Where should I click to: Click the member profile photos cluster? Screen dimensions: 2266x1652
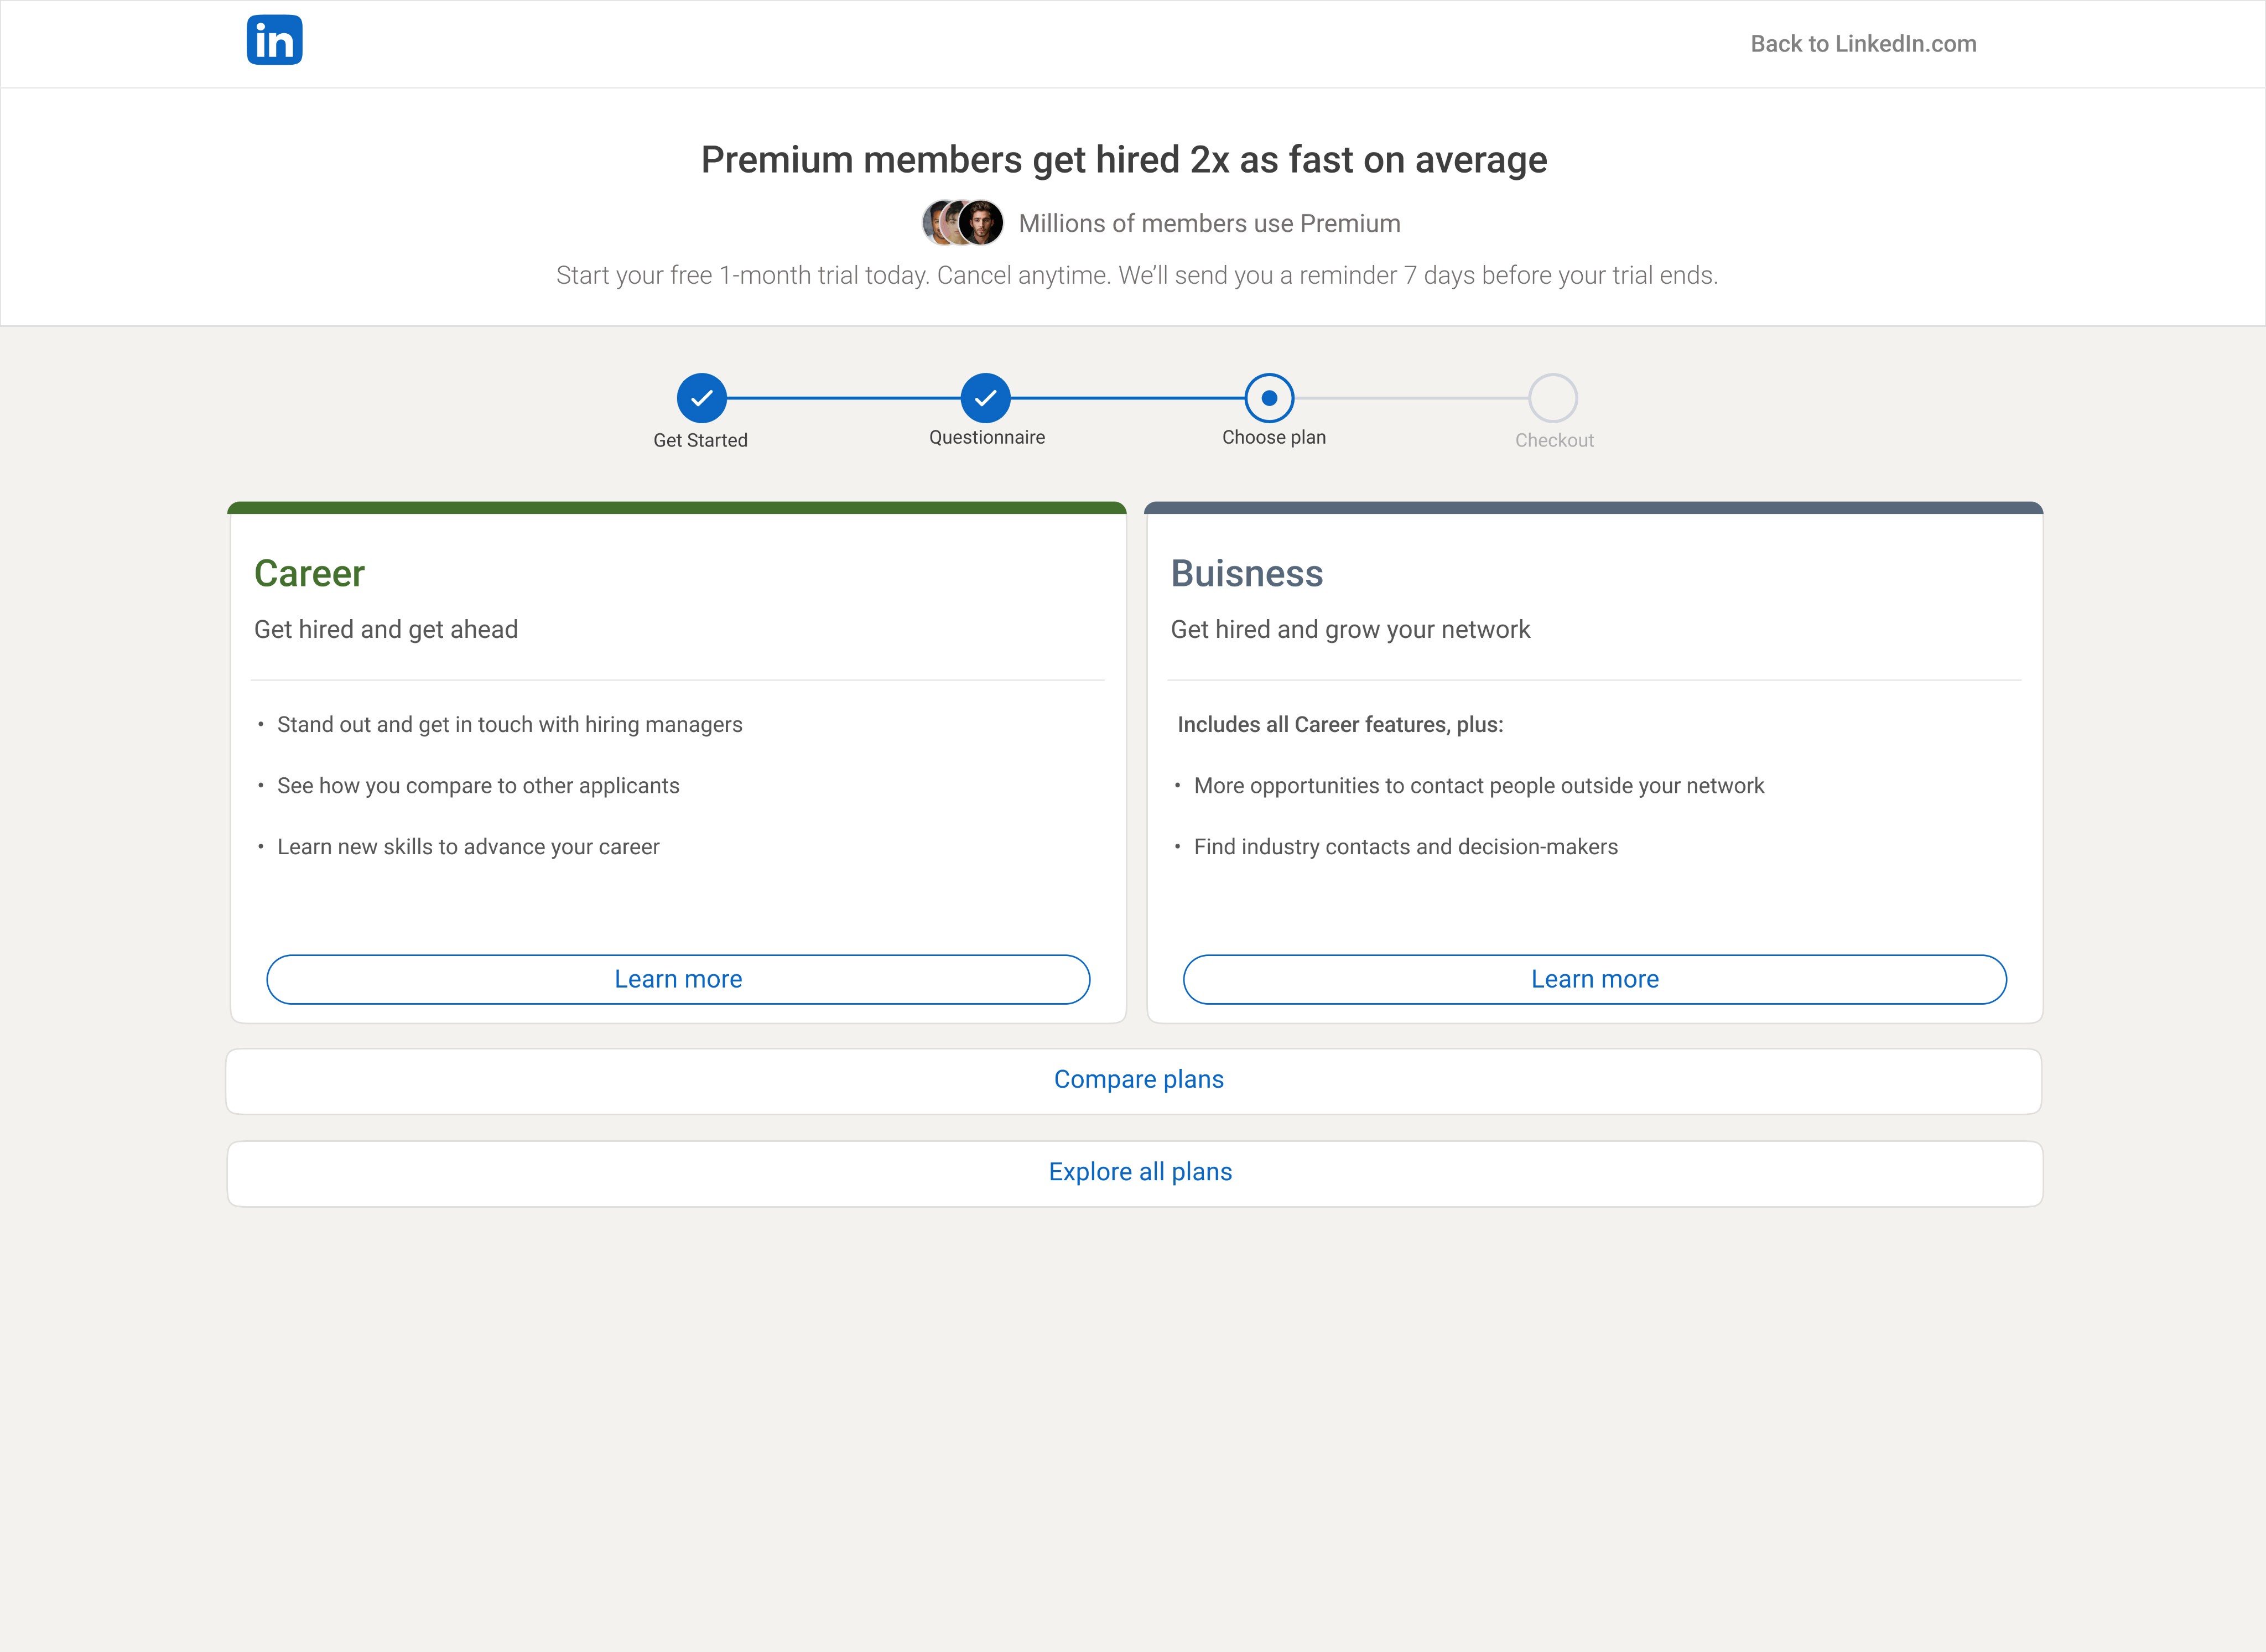(x=962, y=223)
